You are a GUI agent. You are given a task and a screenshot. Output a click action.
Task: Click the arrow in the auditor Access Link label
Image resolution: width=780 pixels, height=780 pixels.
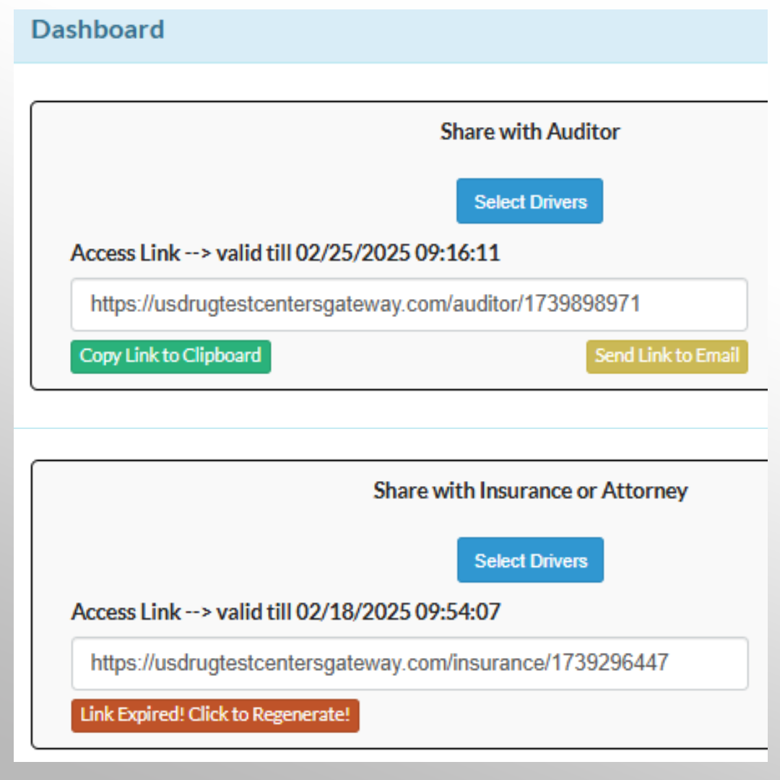(199, 253)
